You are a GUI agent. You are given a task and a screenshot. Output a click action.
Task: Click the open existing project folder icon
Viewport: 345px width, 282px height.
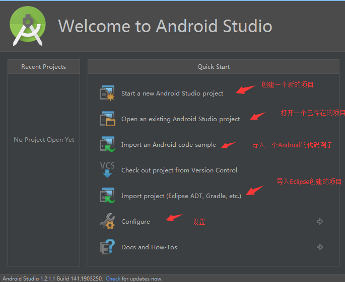point(107,119)
